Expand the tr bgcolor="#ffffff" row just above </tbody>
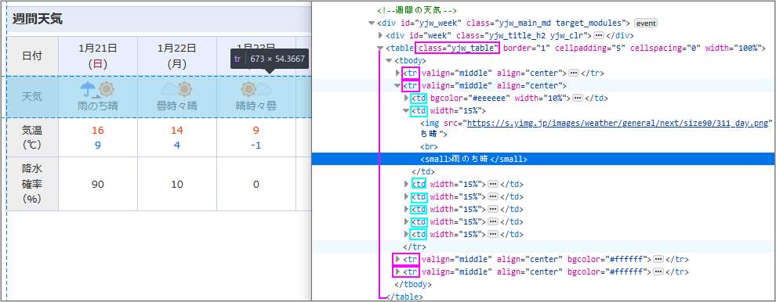Image resolution: width=776 pixels, height=302 pixels. [x=398, y=271]
